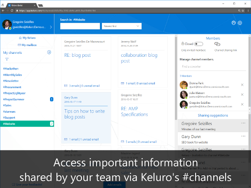Click in the channel search field
251x188 pixels.
tap(80, 26)
